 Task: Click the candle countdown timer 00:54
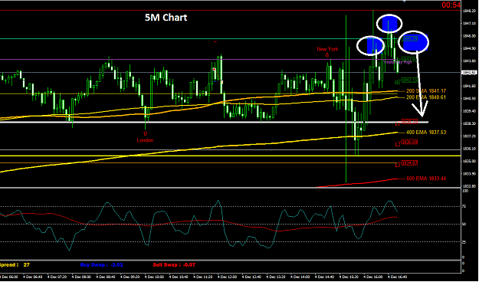[451, 5]
